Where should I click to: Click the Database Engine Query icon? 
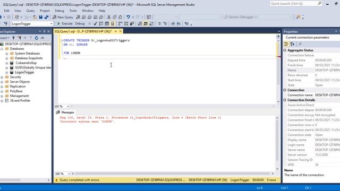(78, 17)
